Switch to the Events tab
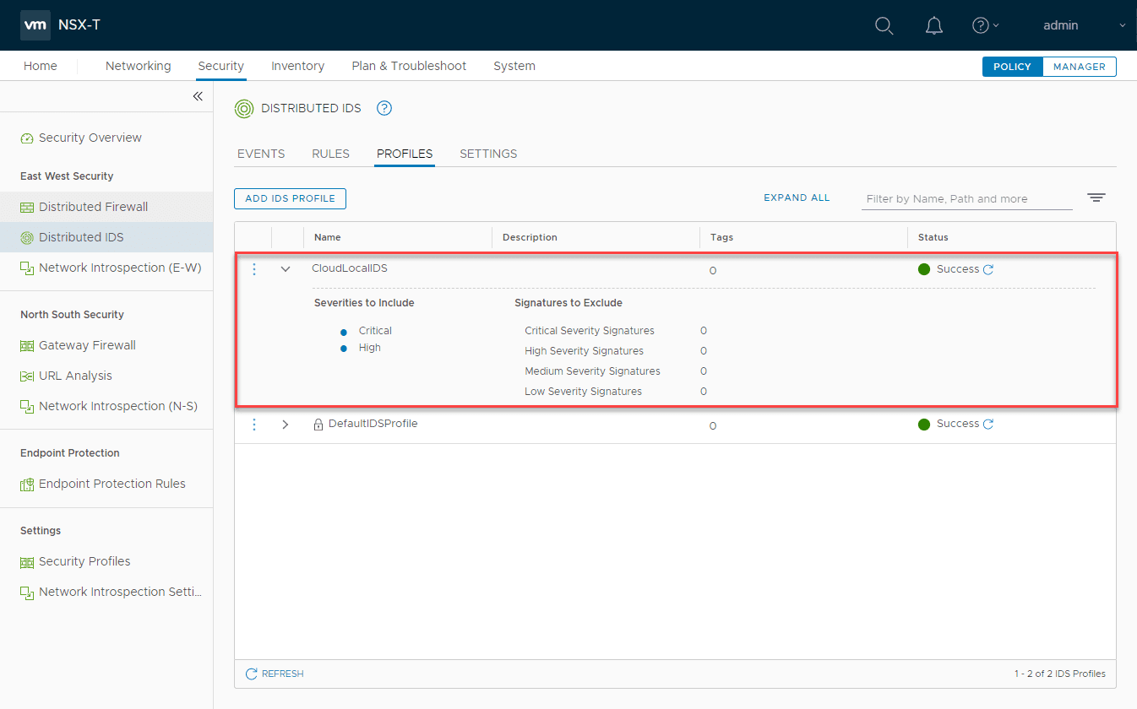Image resolution: width=1137 pixels, height=709 pixels. point(261,154)
